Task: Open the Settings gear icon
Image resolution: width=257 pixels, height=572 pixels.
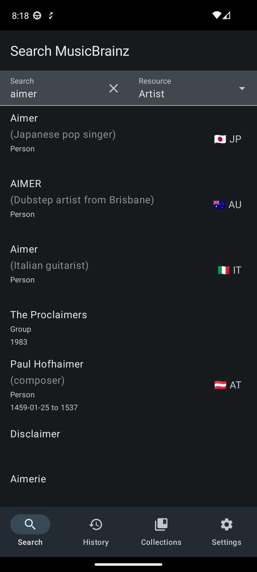Action: pyautogui.click(x=227, y=524)
